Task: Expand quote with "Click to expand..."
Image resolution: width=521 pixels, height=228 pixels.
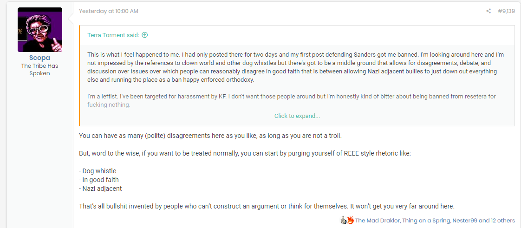Action: [x=297, y=116]
